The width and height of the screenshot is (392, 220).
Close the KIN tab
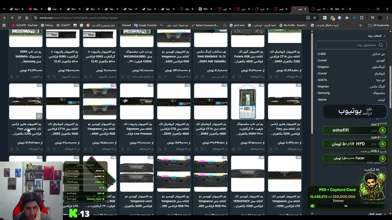211,9
